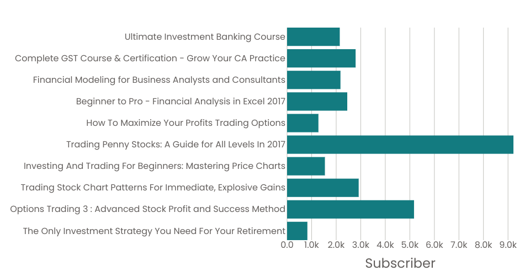Select the Trading Stock Chart Patterns bar

click(322, 188)
